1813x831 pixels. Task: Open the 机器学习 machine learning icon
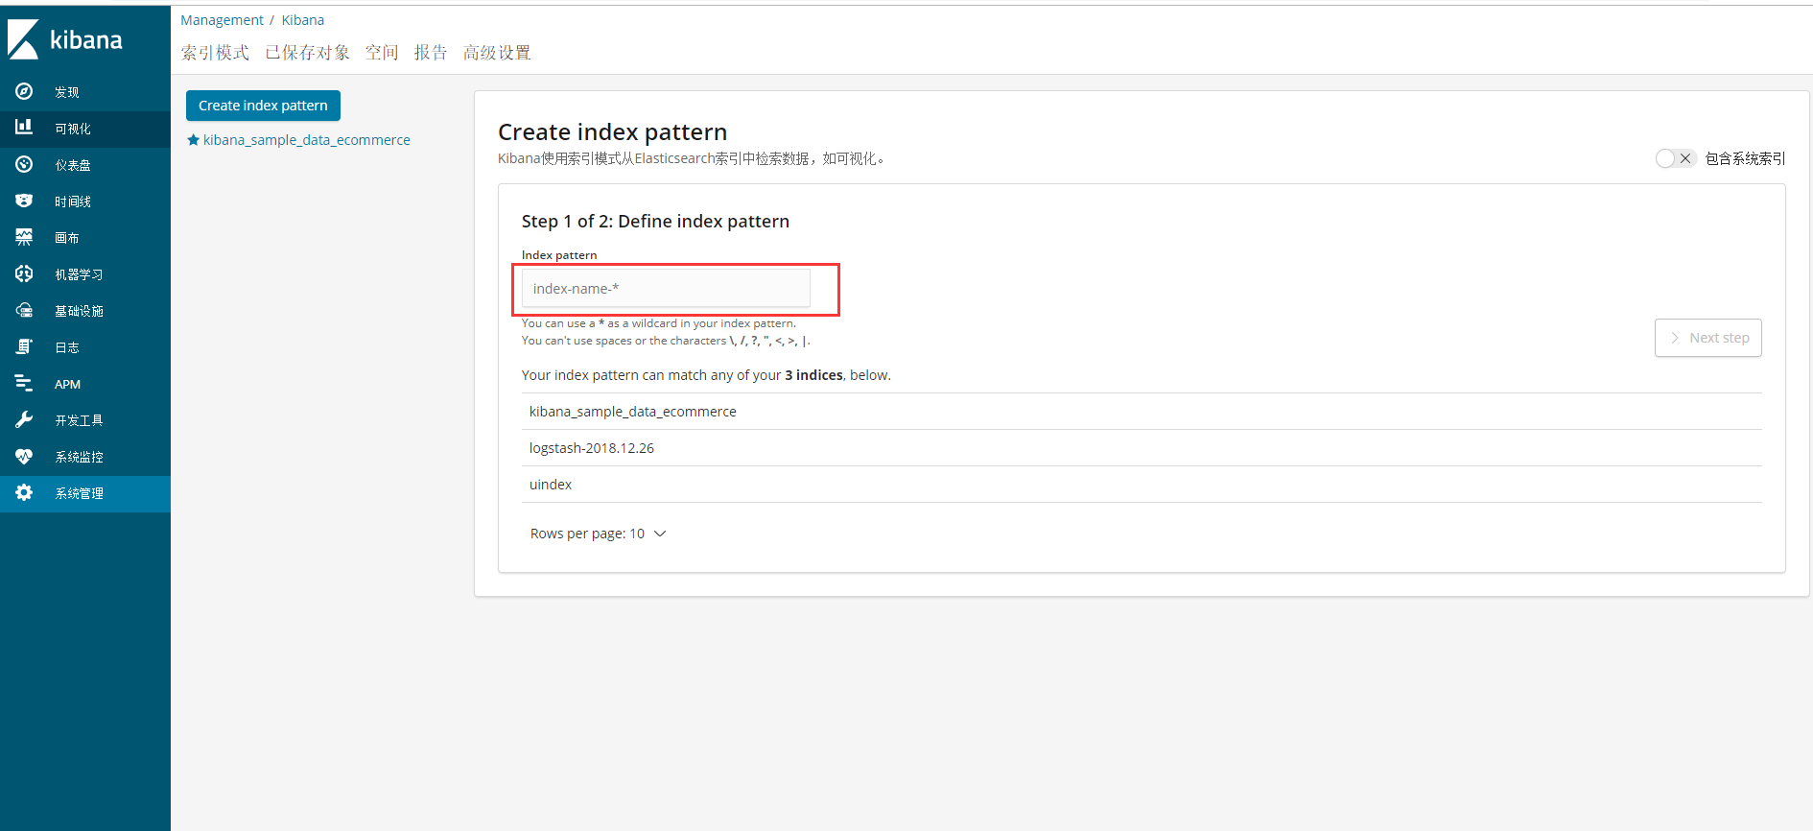[x=24, y=273]
